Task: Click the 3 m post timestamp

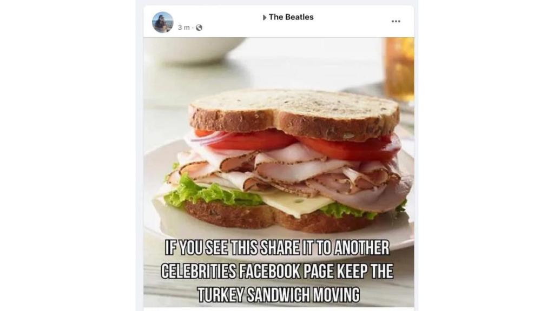Action: pyautogui.click(x=184, y=28)
